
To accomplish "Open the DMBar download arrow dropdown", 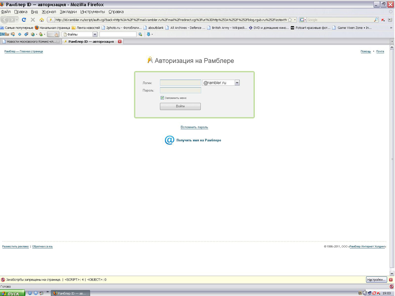I will point(152,34).
